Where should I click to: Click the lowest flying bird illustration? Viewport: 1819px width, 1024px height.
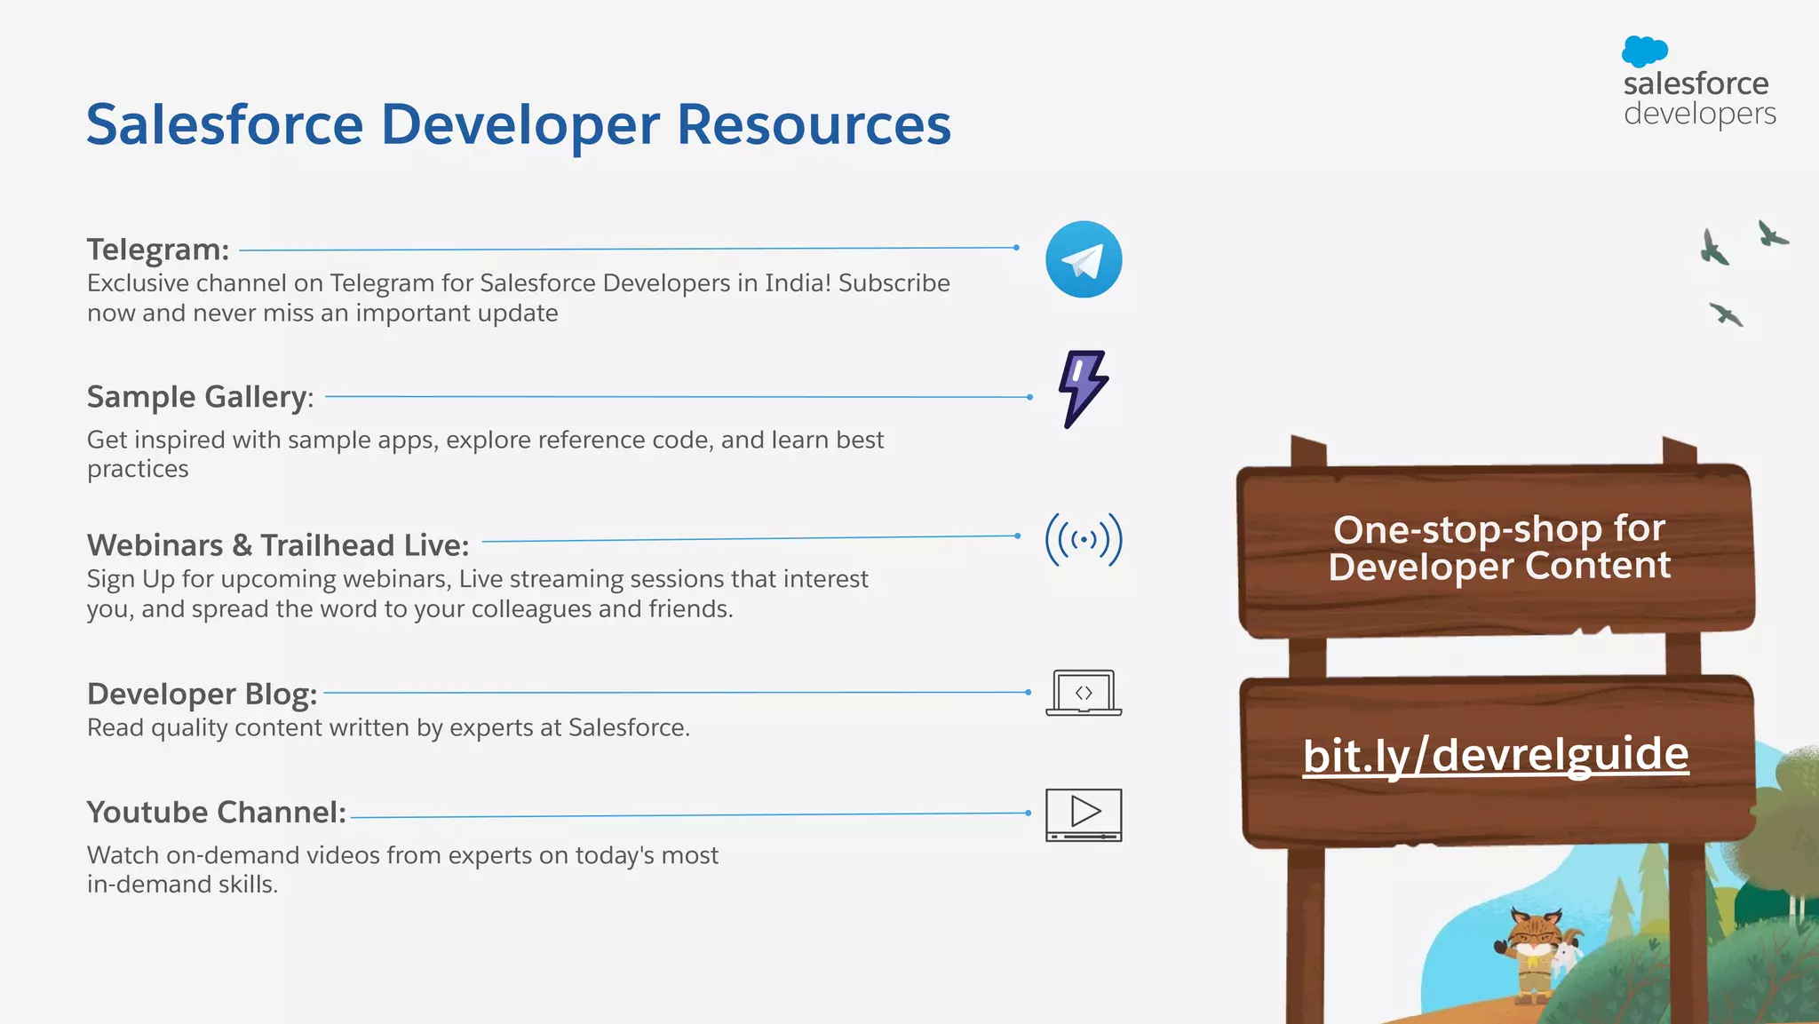pyautogui.click(x=1727, y=314)
